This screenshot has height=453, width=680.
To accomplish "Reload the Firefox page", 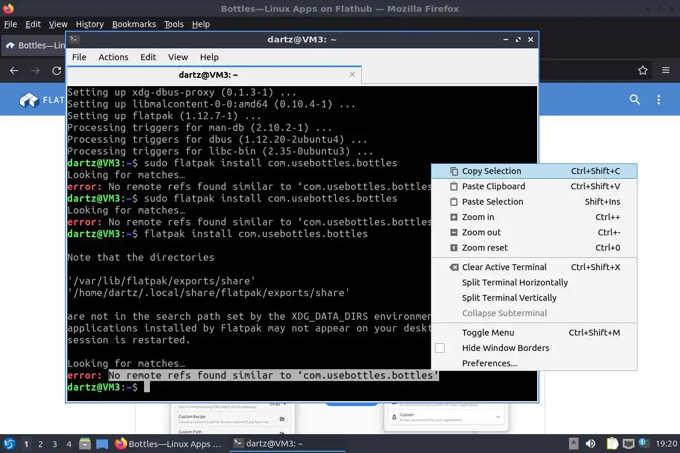I will [57, 71].
